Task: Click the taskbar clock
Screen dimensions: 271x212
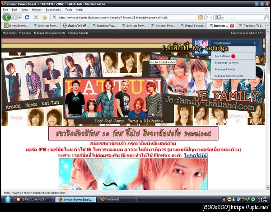Action: pos(262,199)
